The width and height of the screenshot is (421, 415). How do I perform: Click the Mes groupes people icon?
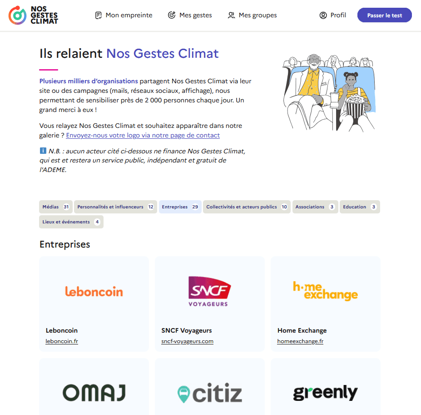pos(231,15)
